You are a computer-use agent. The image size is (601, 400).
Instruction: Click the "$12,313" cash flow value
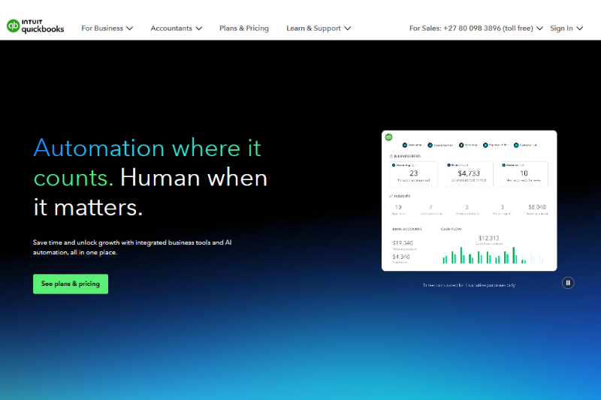pos(489,238)
